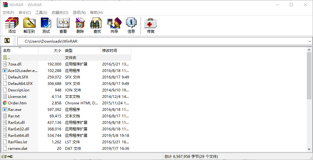Image resolution: width=313 pixels, height=160 pixels.
Task: Click the Chrome icon beside Order.htm
Action: pyautogui.click(x=5, y=103)
